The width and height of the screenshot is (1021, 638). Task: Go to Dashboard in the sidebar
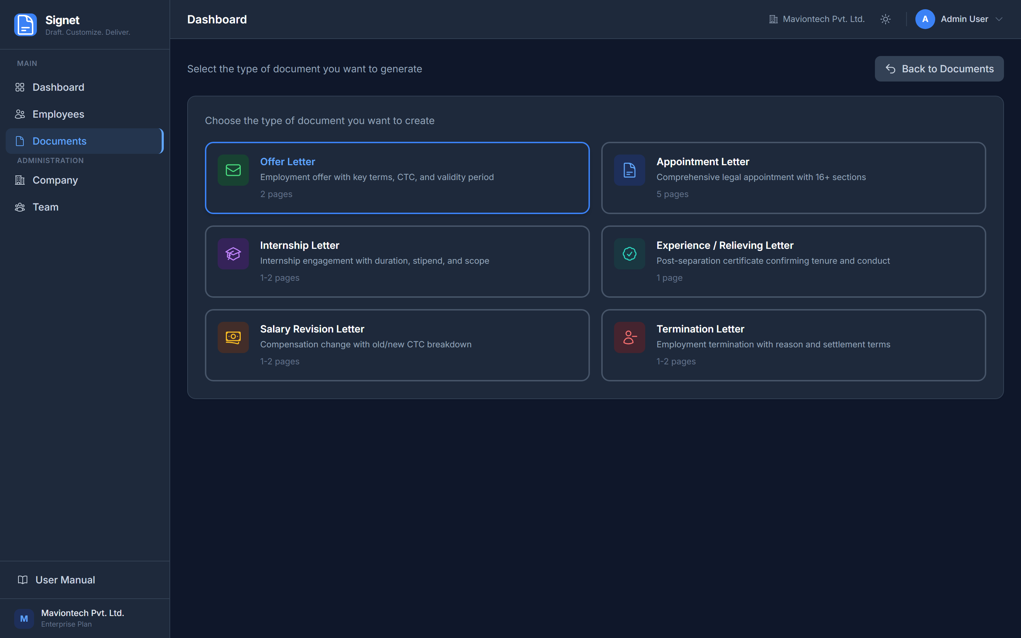pos(58,87)
